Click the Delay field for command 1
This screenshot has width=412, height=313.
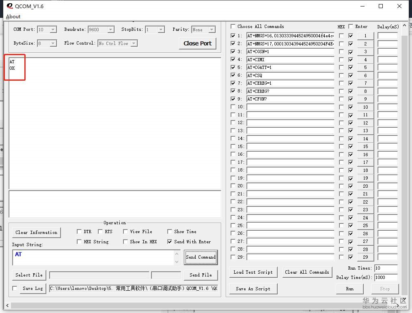tap(387, 36)
